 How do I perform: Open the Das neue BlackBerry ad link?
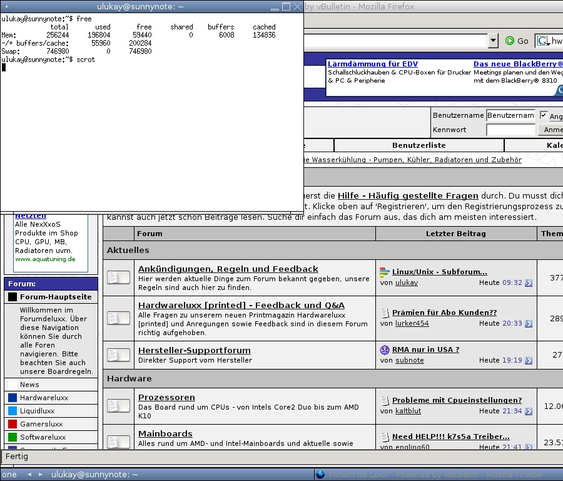pyautogui.click(x=518, y=64)
